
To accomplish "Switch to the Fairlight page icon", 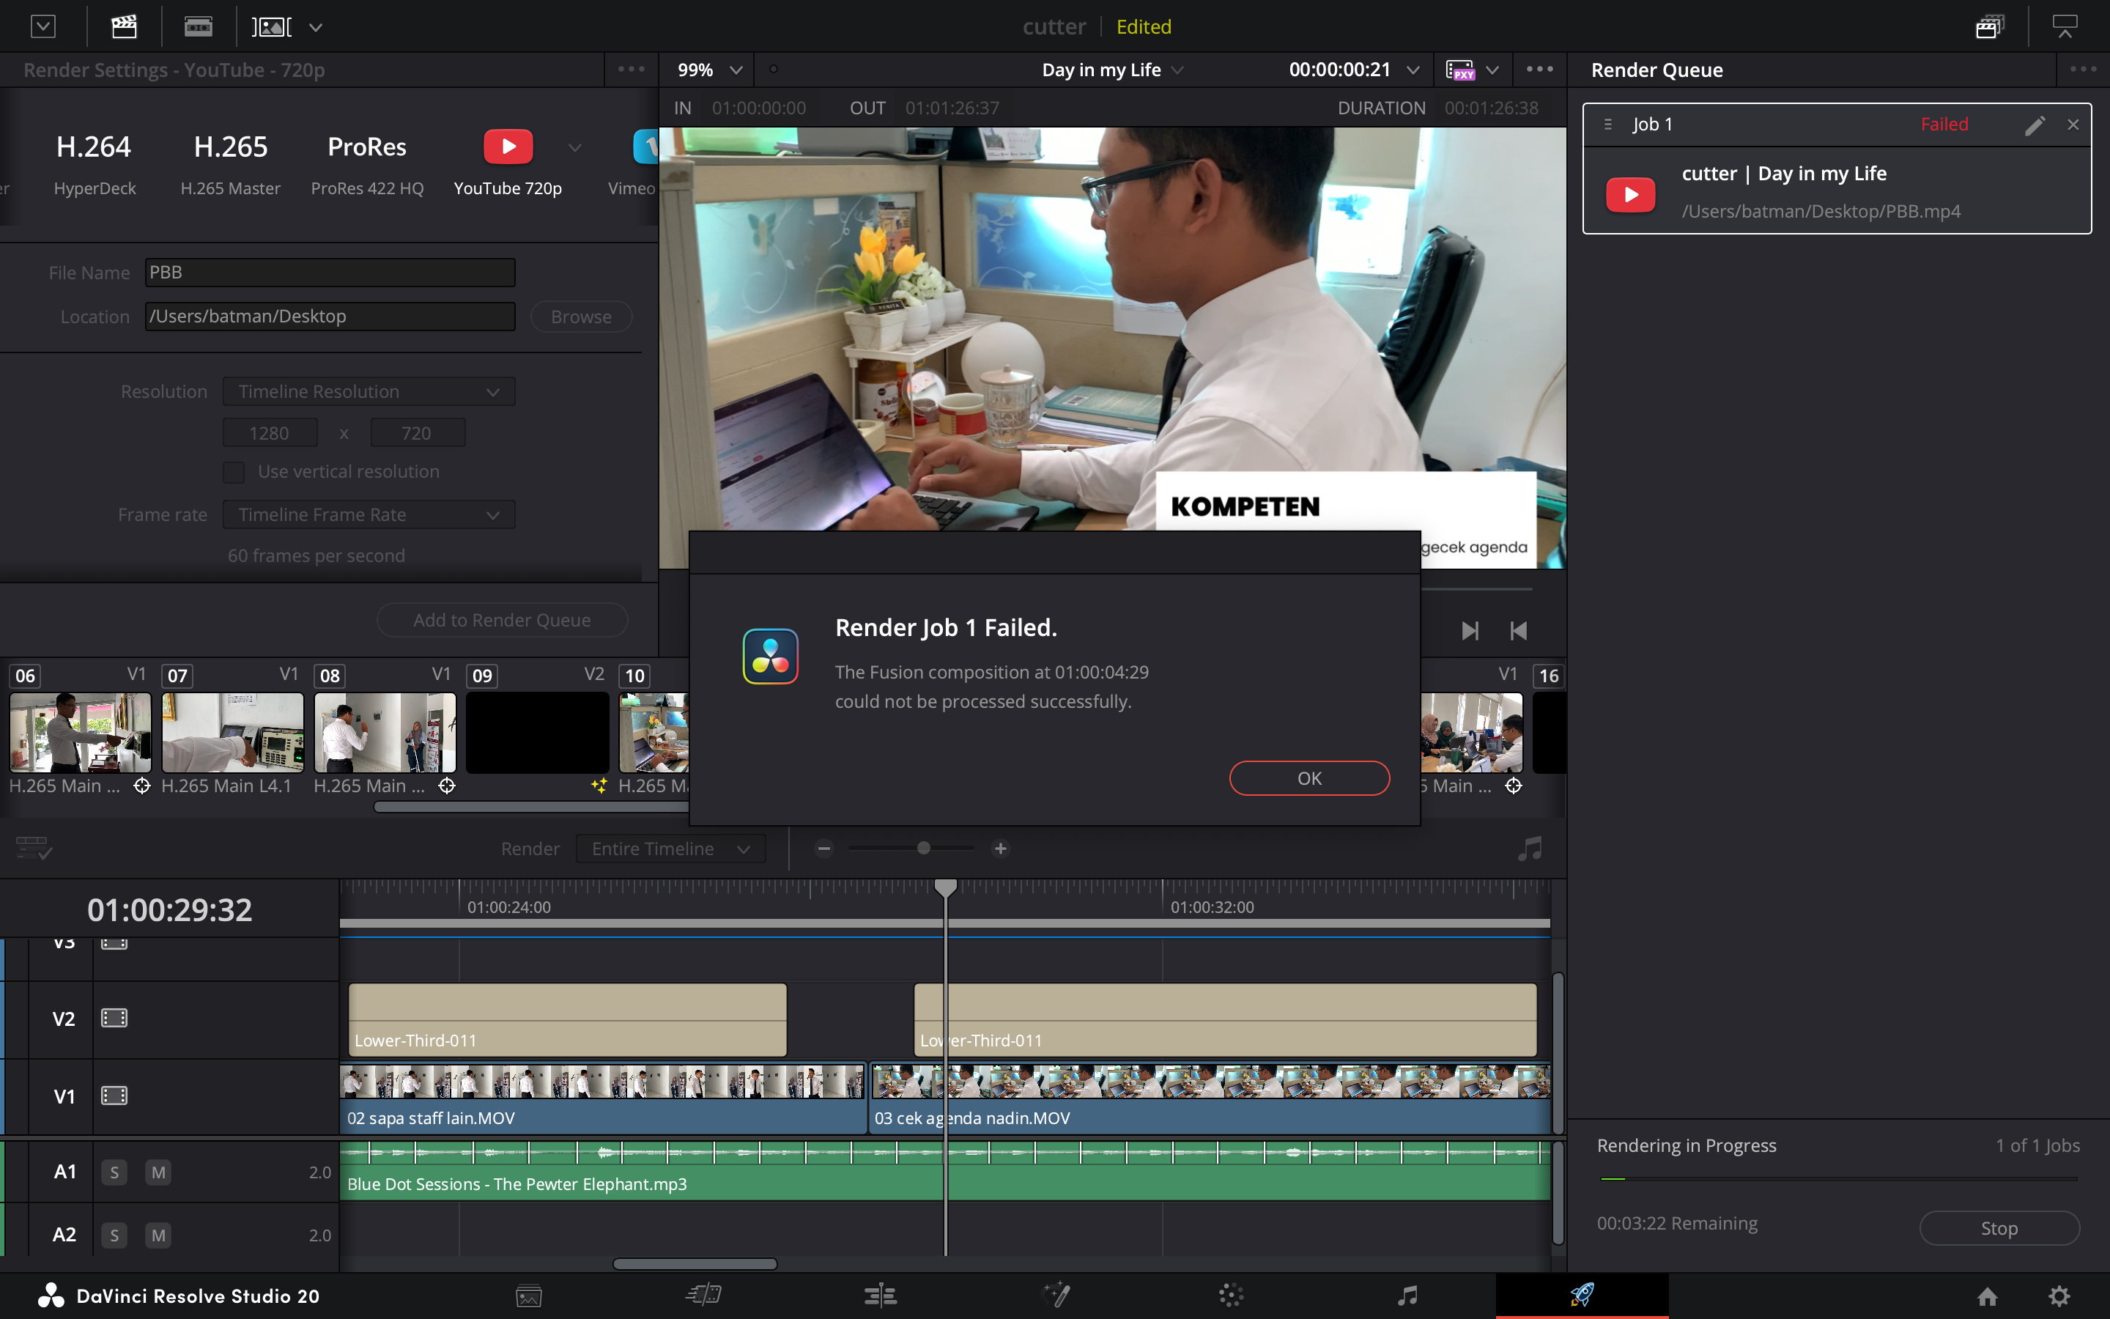I will (1407, 1296).
